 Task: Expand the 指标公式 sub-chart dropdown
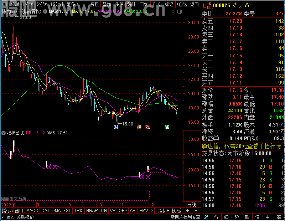4,133
